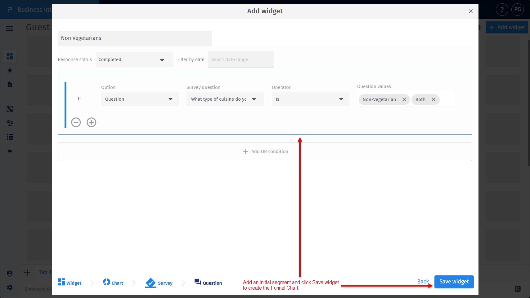Open the Operator dropdown showing Is
The height and width of the screenshot is (298, 530).
pyautogui.click(x=310, y=99)
